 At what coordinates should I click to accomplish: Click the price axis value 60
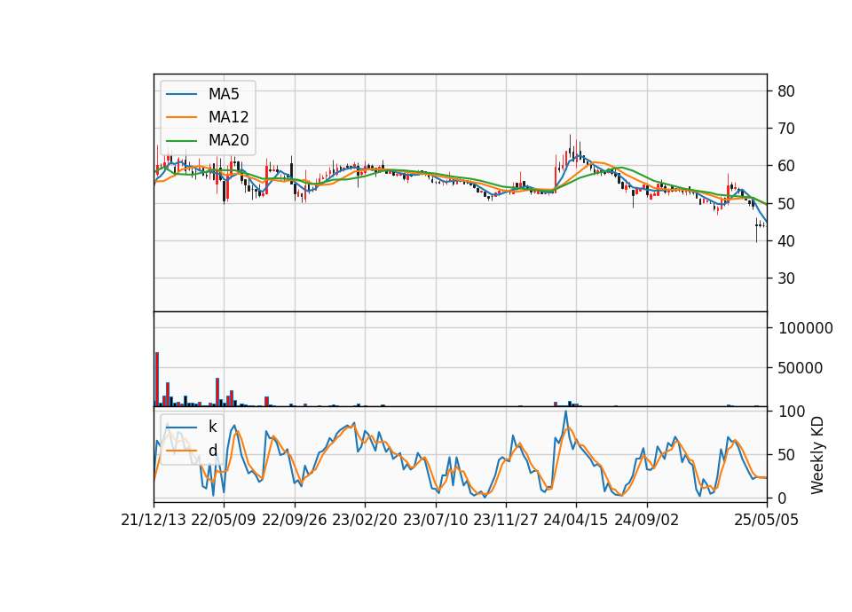pyautogui.click(x=786, y=166)
